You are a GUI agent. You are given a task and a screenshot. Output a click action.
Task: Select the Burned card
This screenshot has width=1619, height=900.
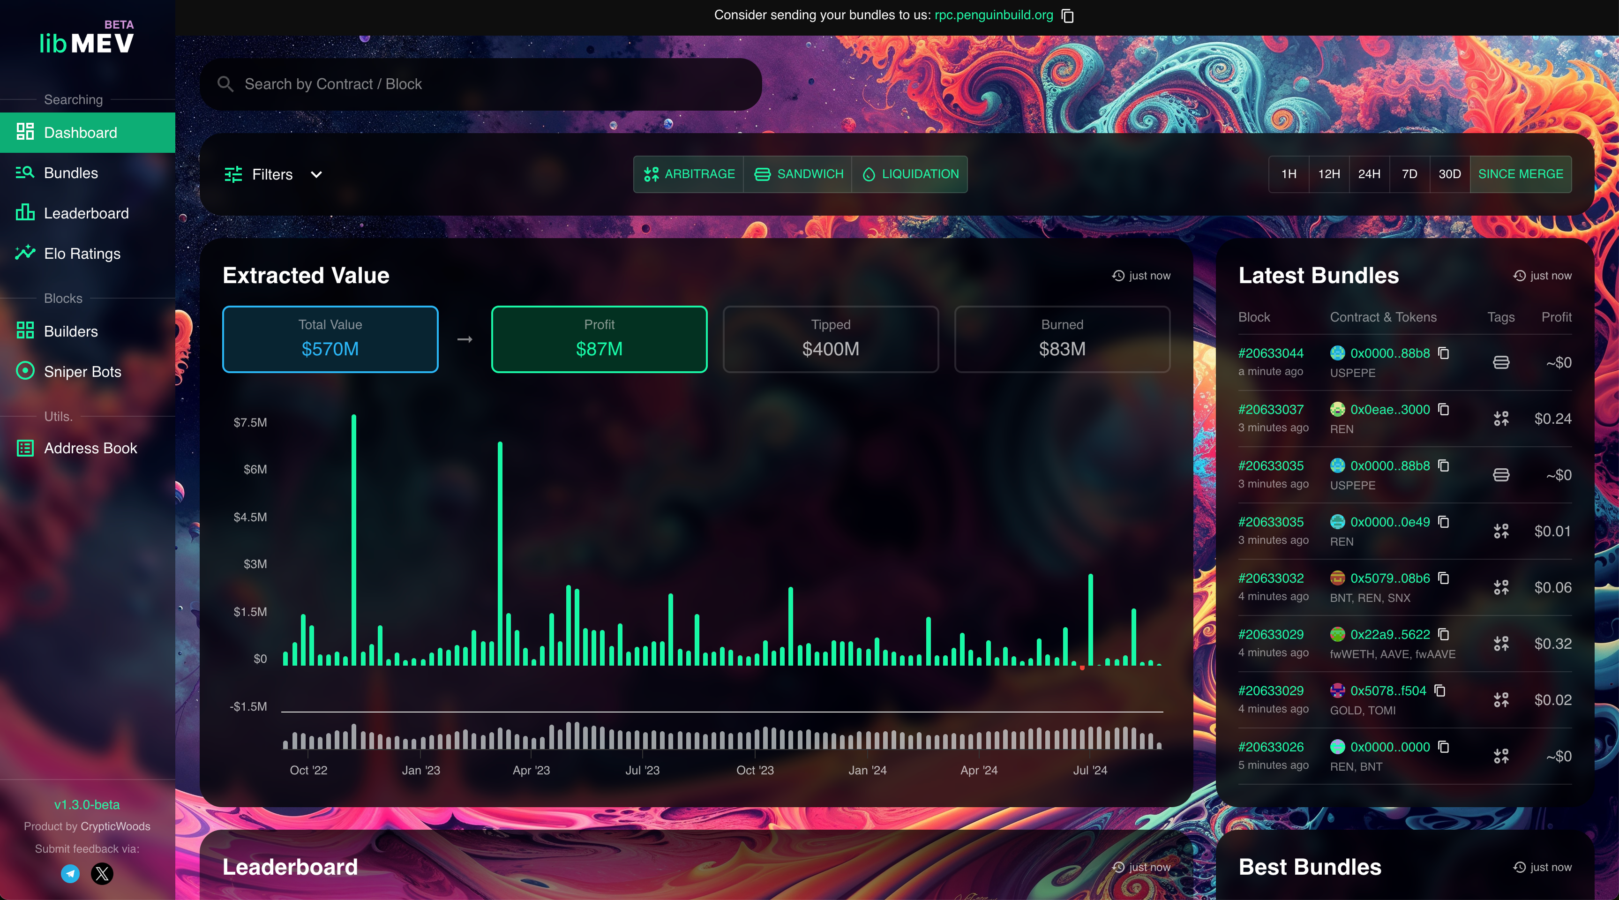click(x=1062, y=339)
